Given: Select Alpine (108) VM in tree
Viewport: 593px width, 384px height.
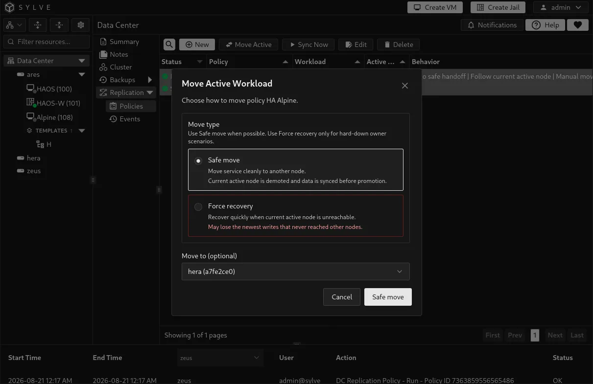Looking at the screenshot, I should 49,117.
